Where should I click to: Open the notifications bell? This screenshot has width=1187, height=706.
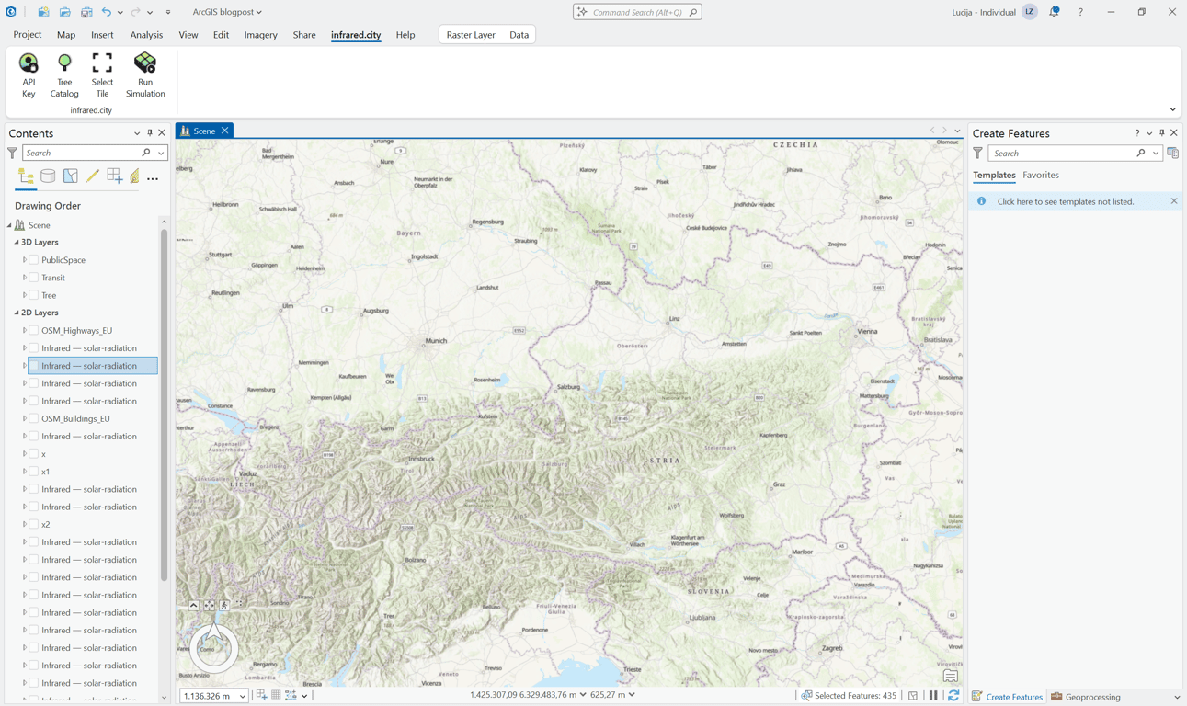[1055, 12]
